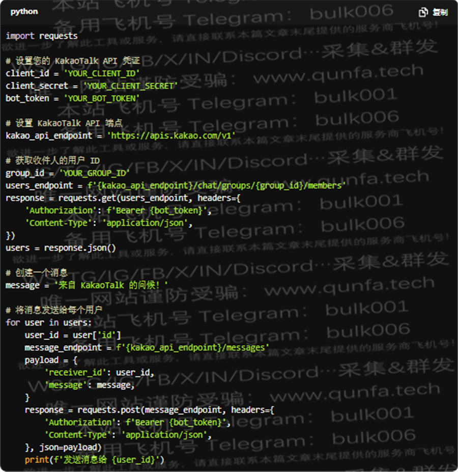
Task: Click the comment '# 设置您的 KakaoTalk API 凭证'
Action: pos(73,61)
